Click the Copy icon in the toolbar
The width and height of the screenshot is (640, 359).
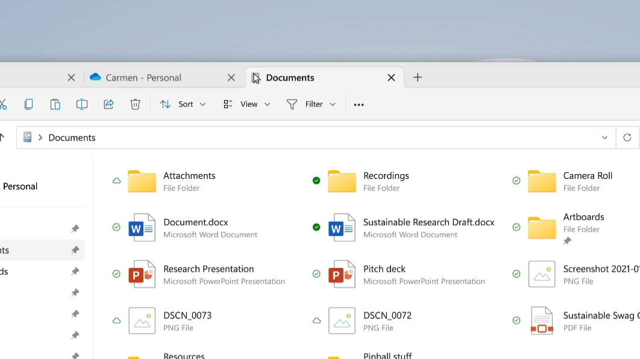(28, 104)
